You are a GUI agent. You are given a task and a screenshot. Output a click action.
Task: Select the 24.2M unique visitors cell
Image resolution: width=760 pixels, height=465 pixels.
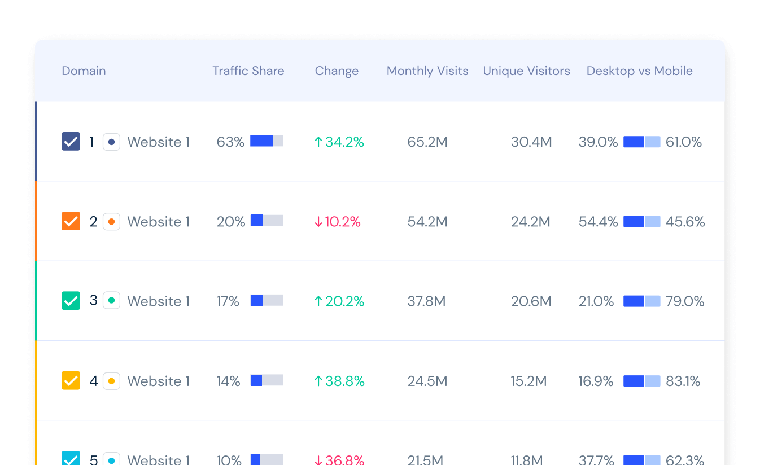click(531, 222)
